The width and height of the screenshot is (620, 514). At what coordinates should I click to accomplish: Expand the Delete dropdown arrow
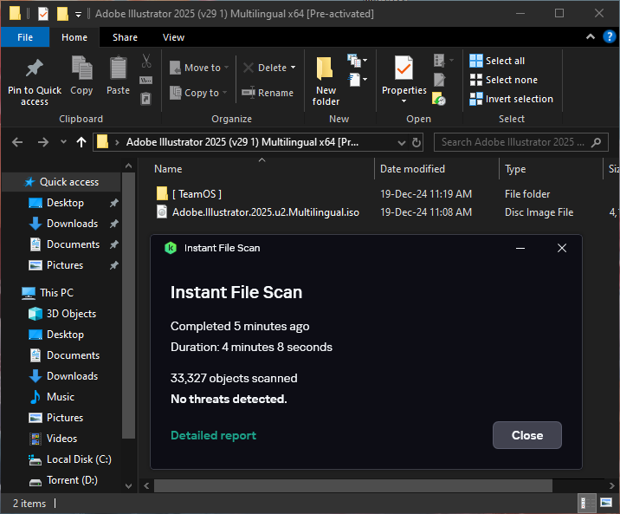coord(293,68)
